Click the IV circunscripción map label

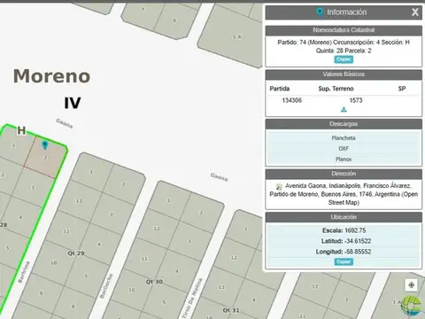73,103
